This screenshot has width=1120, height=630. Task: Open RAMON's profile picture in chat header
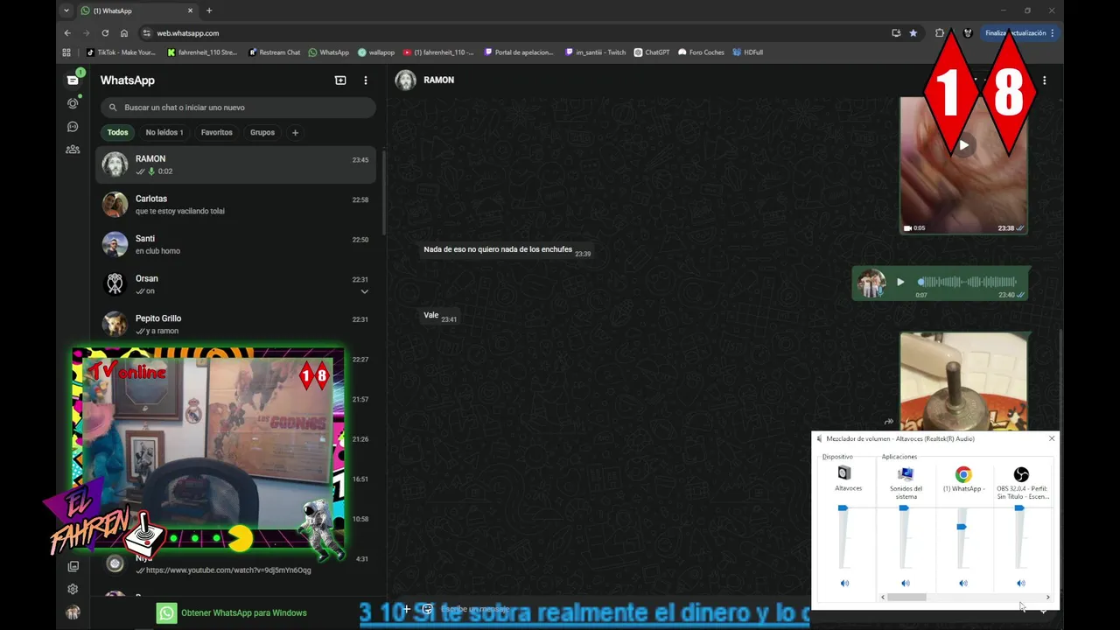pos(405,80)
